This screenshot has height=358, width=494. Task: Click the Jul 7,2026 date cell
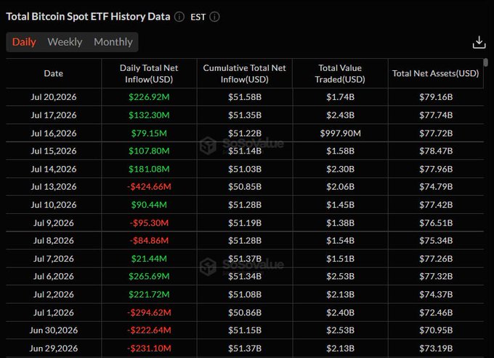click(54, 259)
